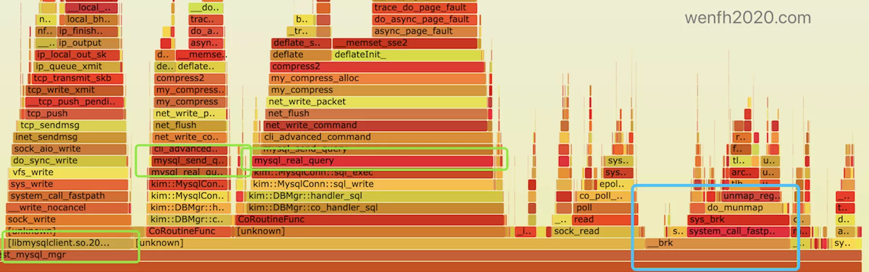Select the deflateInit_ frame

click(406, 55)
